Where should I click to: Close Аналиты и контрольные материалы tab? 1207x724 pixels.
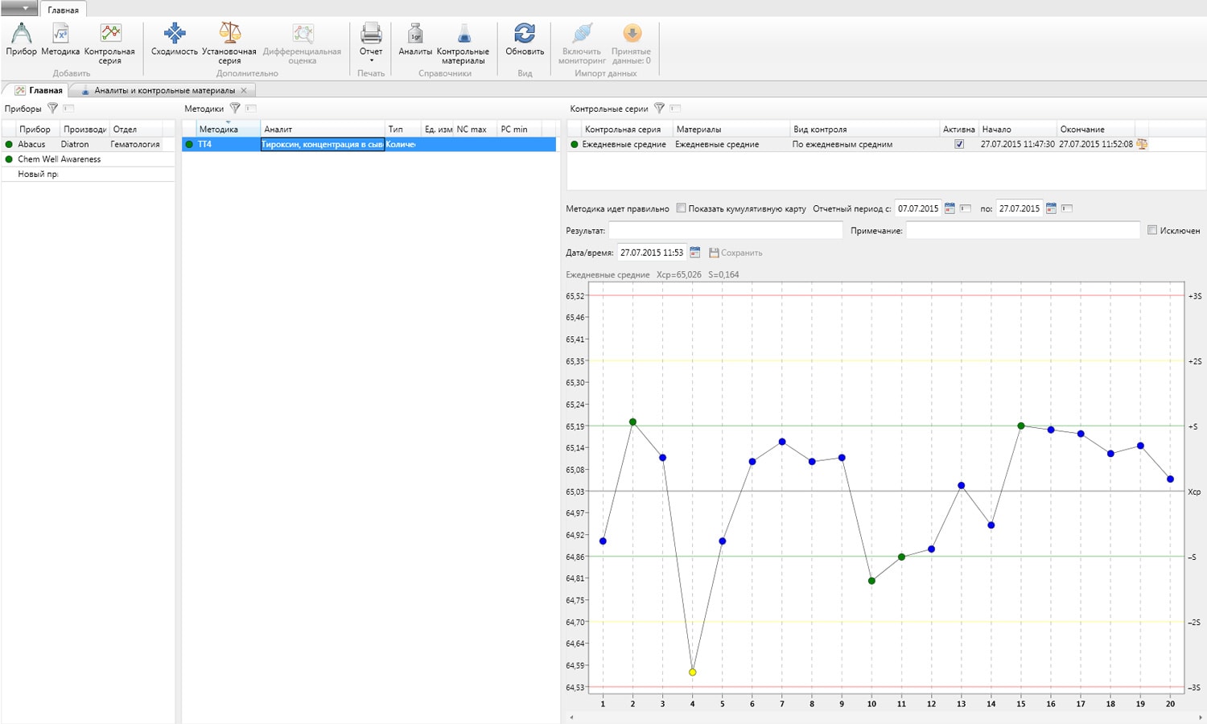click(x=244, y=90)
